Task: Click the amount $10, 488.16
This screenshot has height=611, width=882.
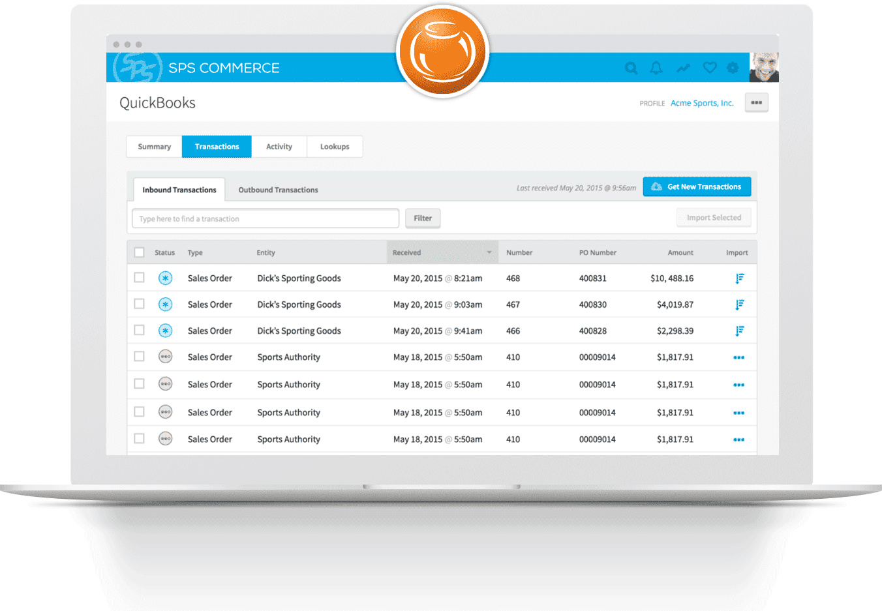Action: pos(672,278)
